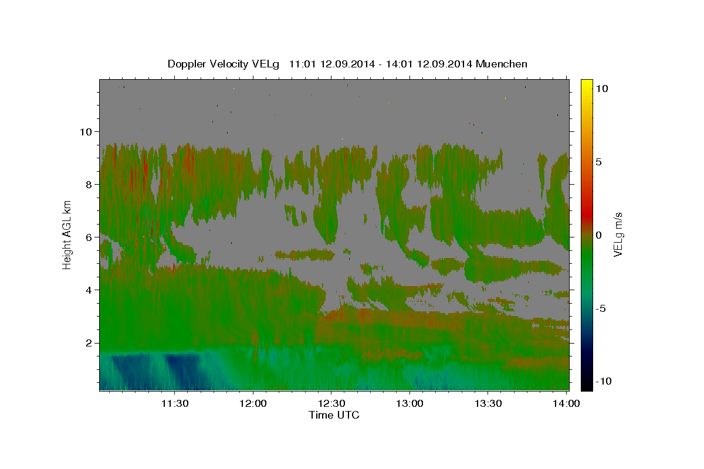Click the height axis label '6'
Viewport: 704px width, 469px height.
pyautogui.click(x=90, y=237)
